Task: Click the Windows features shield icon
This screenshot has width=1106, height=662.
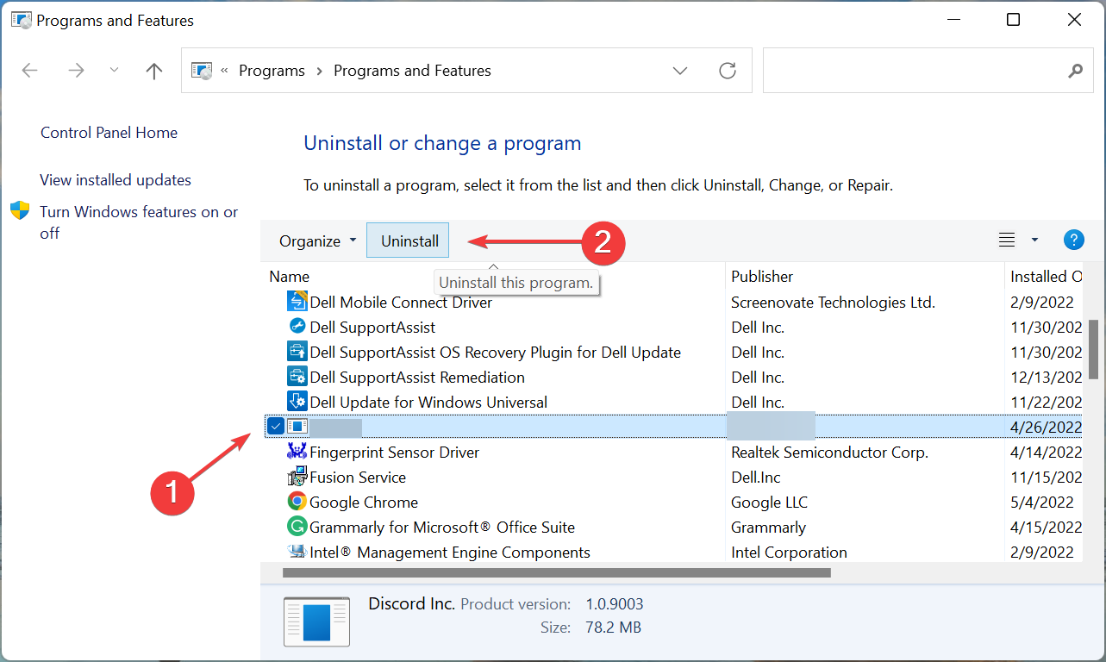Action: 20,211
